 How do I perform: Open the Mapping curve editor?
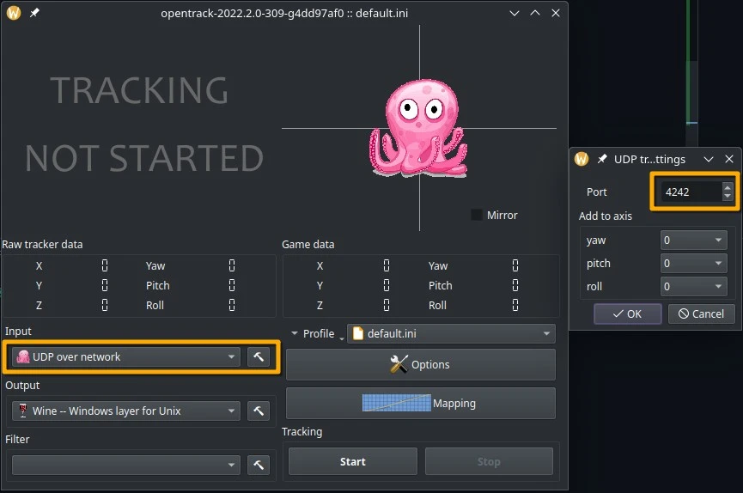tap(421, 403)
